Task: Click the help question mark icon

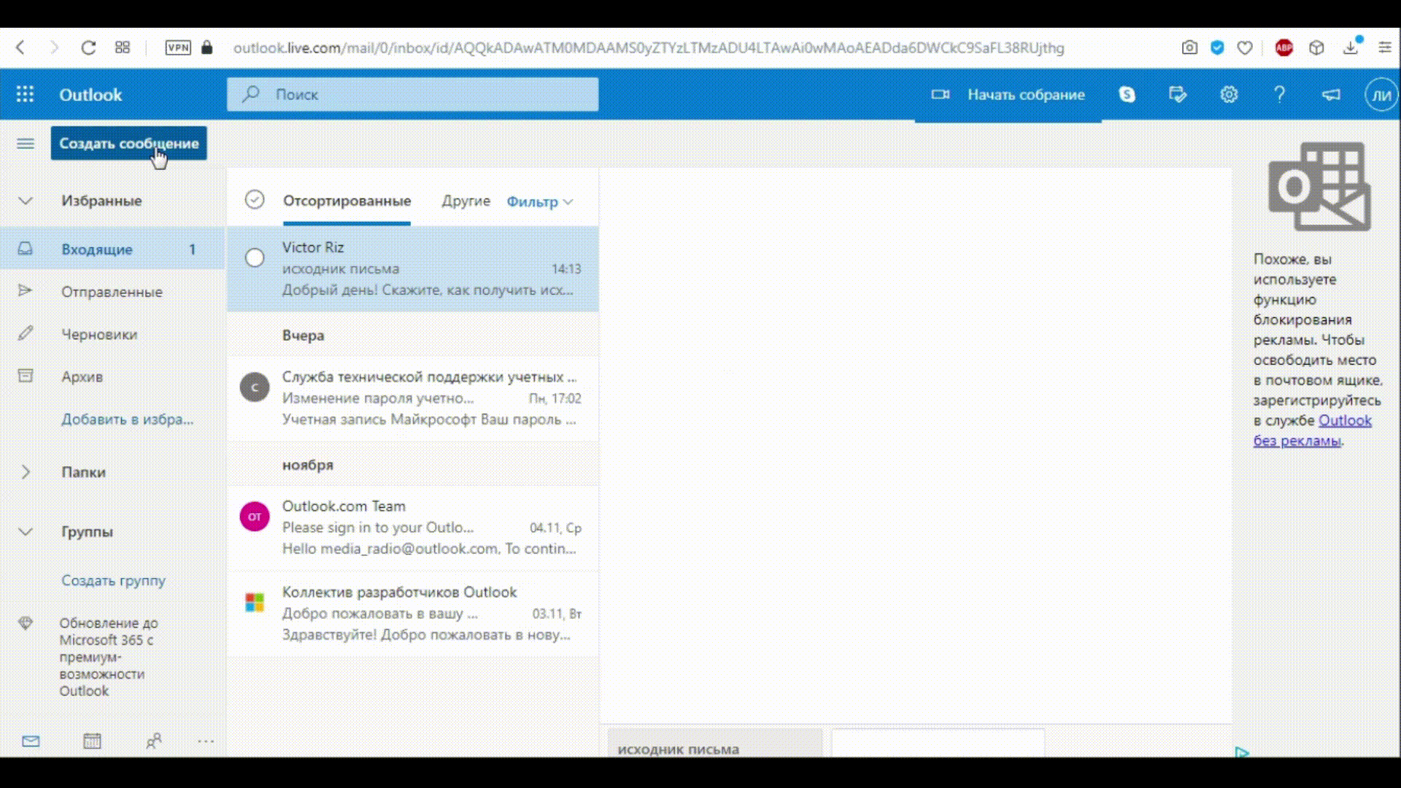Action: point(1279,95)
